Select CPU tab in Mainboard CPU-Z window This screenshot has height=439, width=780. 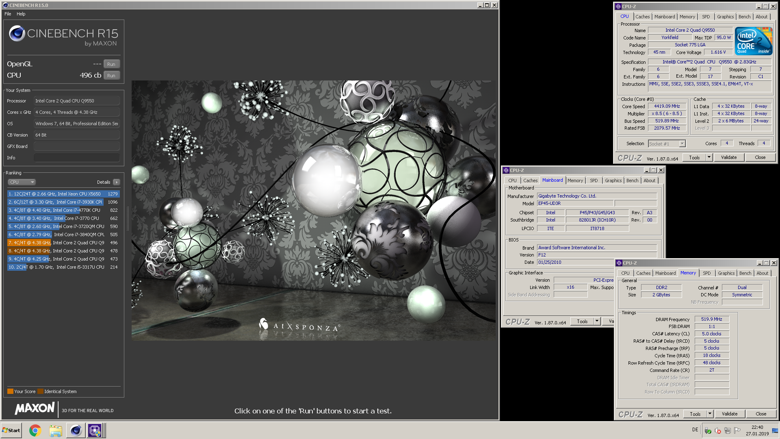coord(512,180)
